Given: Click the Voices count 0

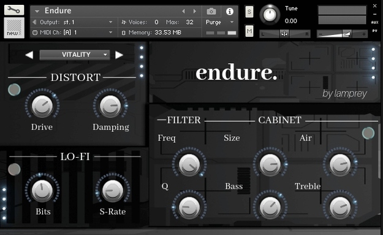Looking at the screenshot, I should pyautogui.click(x=156, y=22).
